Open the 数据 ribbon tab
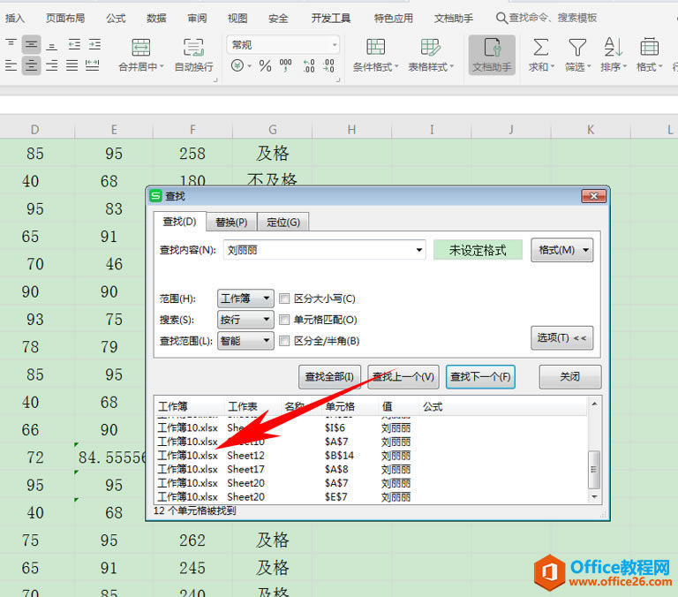This screenshot has width=678, height=597. coord(156,19)
